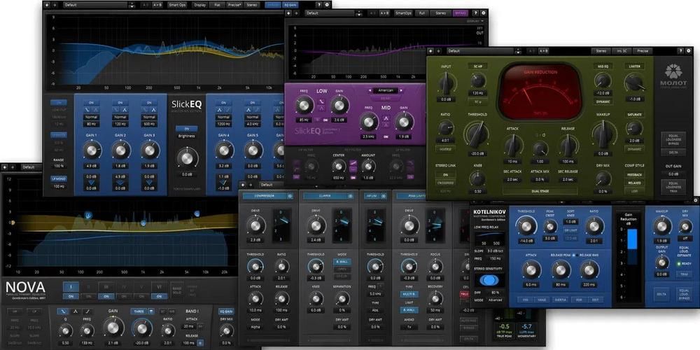Select MID bell shape icon in purple SlickEQ
This screenshot has height=350, width=700.
click(386, 118)
